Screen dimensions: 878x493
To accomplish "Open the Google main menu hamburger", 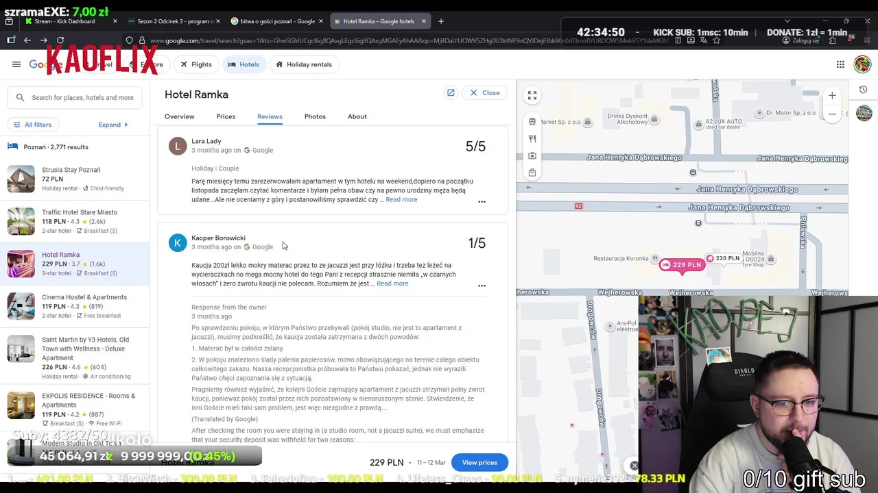I will [16, 64].
